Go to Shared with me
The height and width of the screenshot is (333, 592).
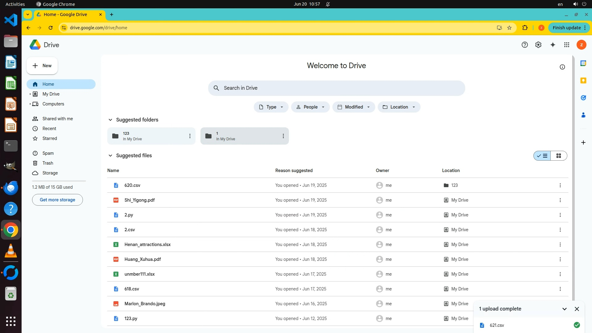click(x=58, y=119)
